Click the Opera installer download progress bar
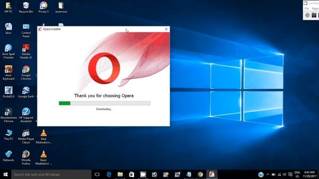319x179 pixels. (x=105, y=103)
